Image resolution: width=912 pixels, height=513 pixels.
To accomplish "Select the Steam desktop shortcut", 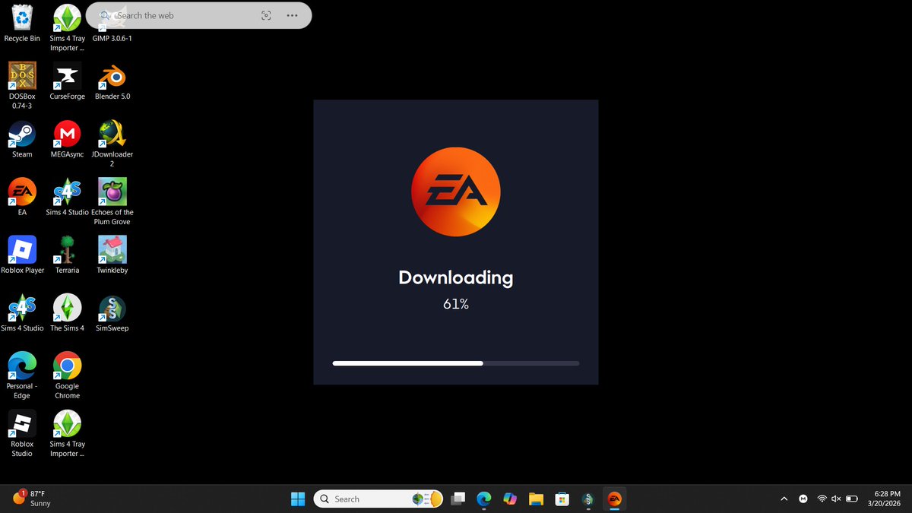I will pos(22,139).
